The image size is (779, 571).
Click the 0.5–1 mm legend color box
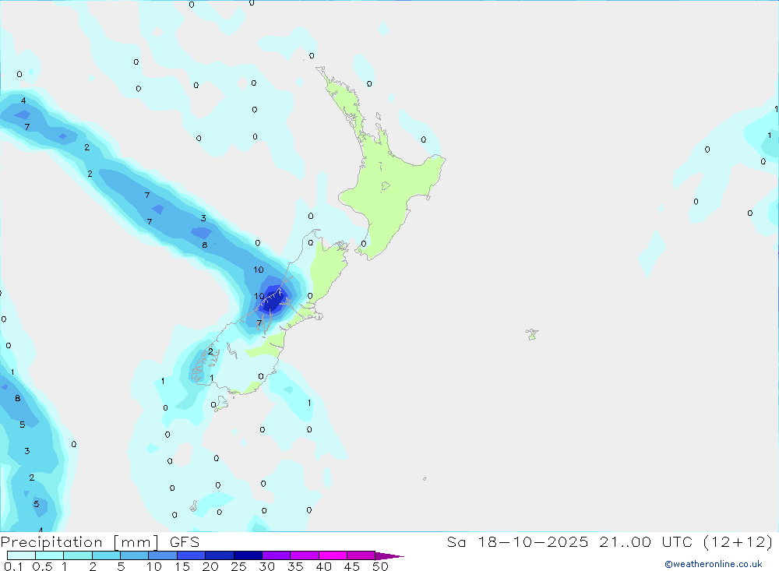coord(50,555)
